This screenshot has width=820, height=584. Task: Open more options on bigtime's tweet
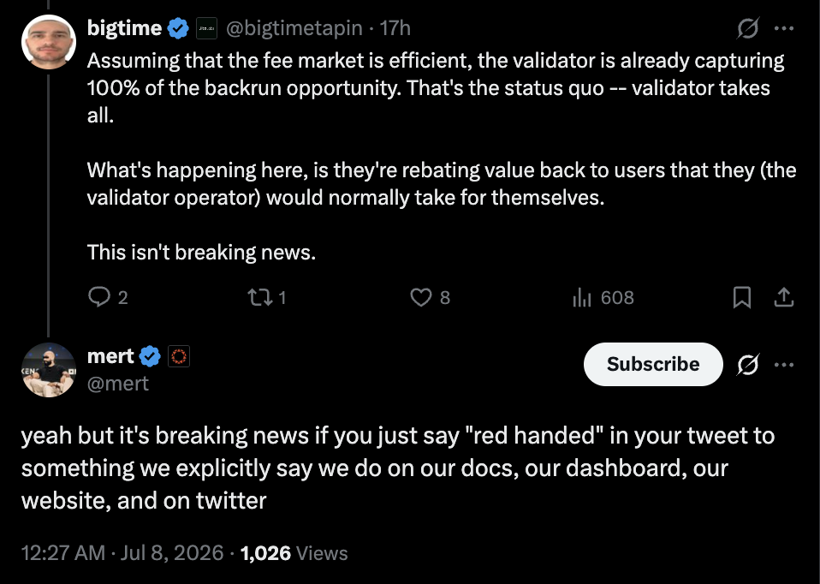click(x=784, y=28)
